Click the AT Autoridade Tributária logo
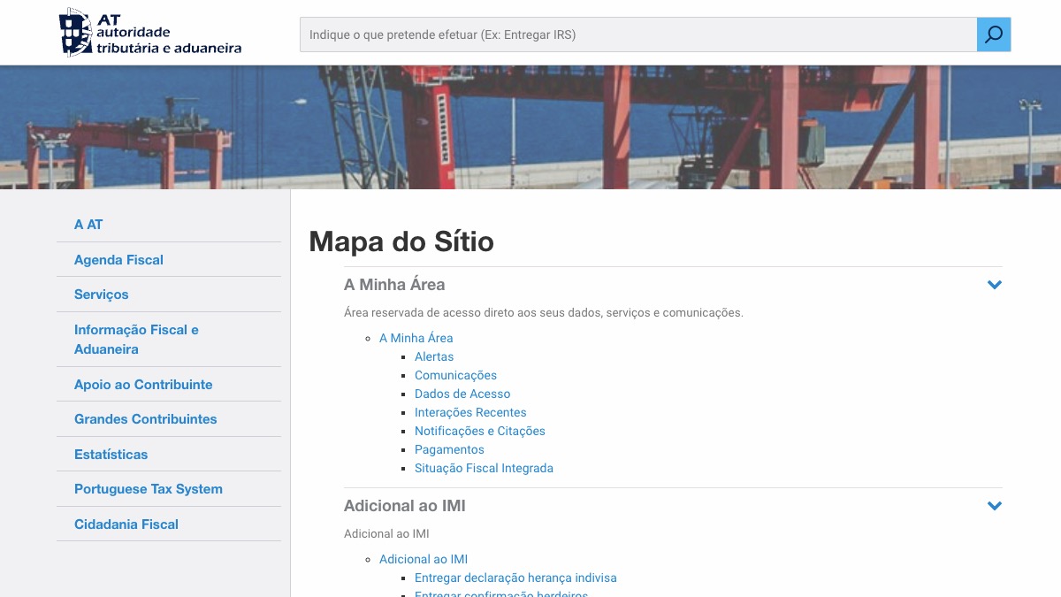This screenshot has width=1061, height=597. pyautogui.click(x=150, y=33)
